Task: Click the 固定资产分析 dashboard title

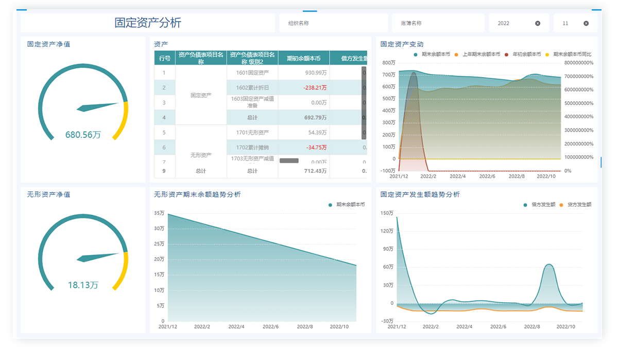Action: (x=148, y=23)
